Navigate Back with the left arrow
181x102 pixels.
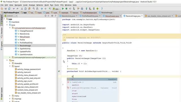pyautogui.click(x=42, y=9)
